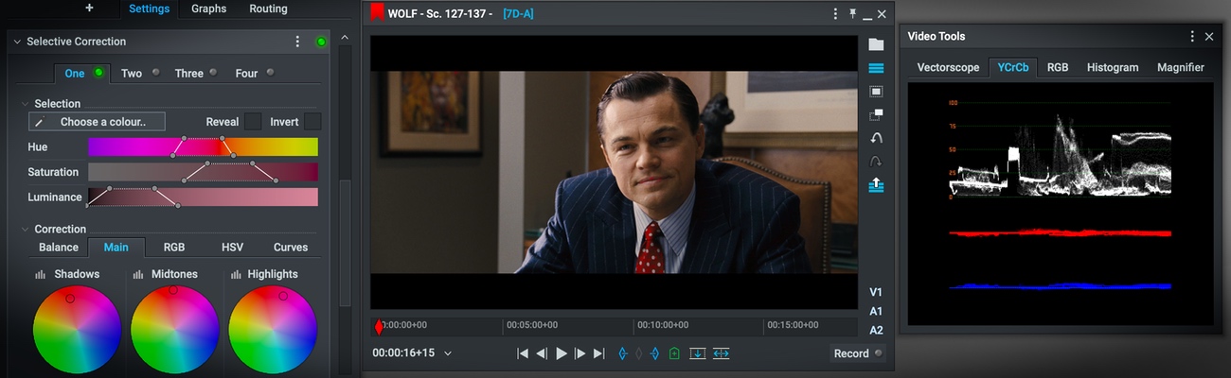
Task: Enable the Reveal checkbox
Action: pyautogui.click(x=253, y=122)
